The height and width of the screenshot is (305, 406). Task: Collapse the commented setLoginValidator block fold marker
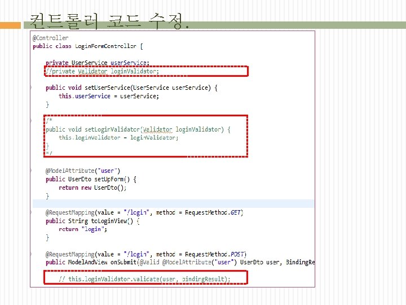[x=32, y=120]
